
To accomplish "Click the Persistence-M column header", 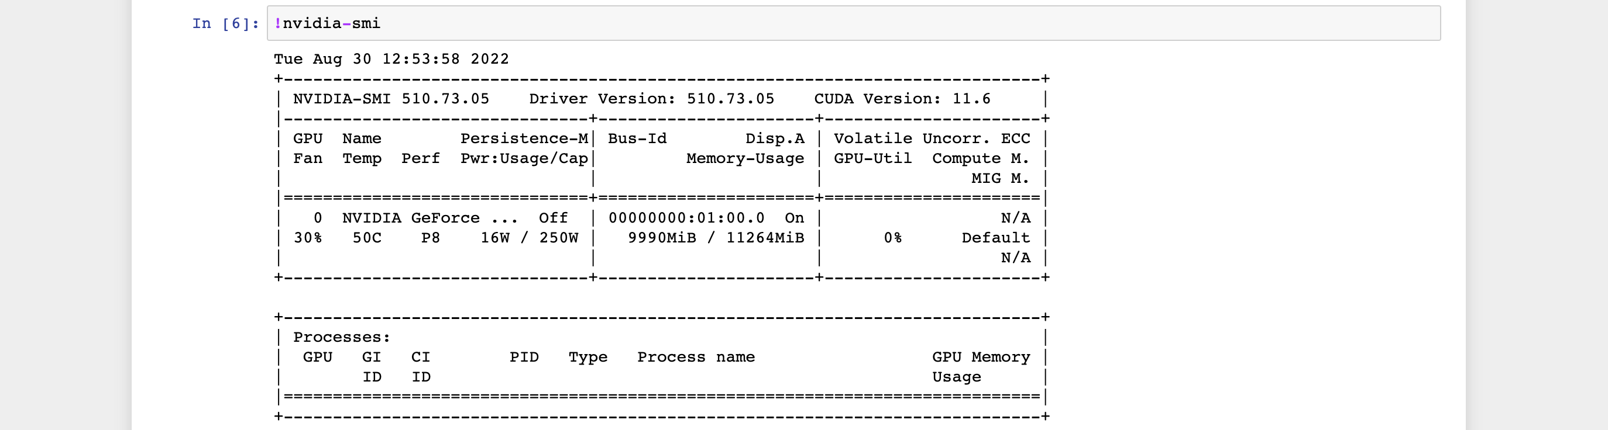I will 524,139.
